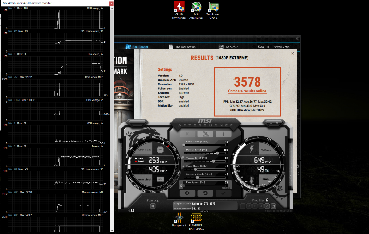Save the profile with the floppy disk icon

273,206
